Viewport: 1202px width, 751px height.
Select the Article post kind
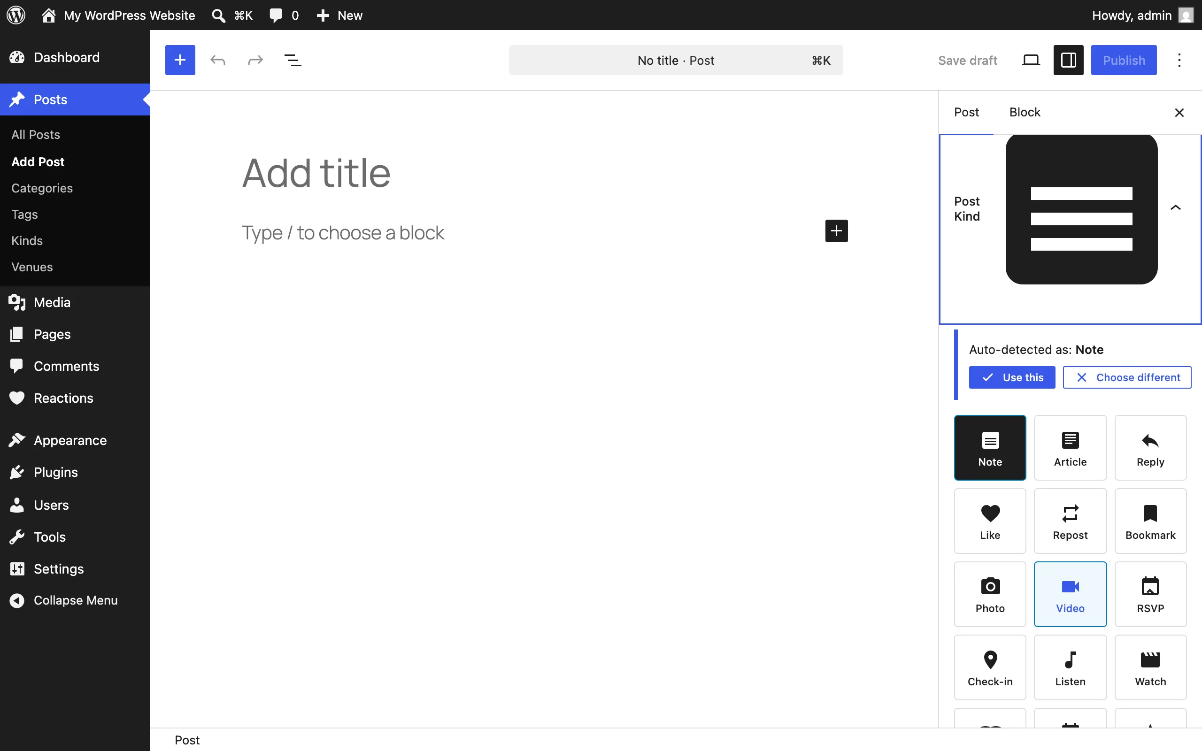[1071, 447]
